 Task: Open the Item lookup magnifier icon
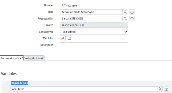(125, 12)
